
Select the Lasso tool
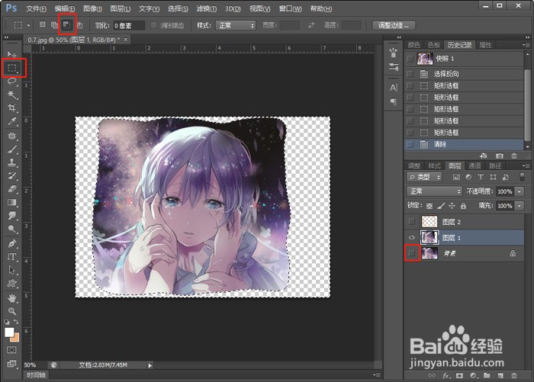pos(12,81)
